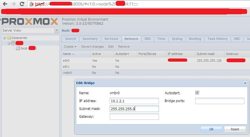Click the Edit toolbar button
The image size is (250, 137).
coord(111,47)
